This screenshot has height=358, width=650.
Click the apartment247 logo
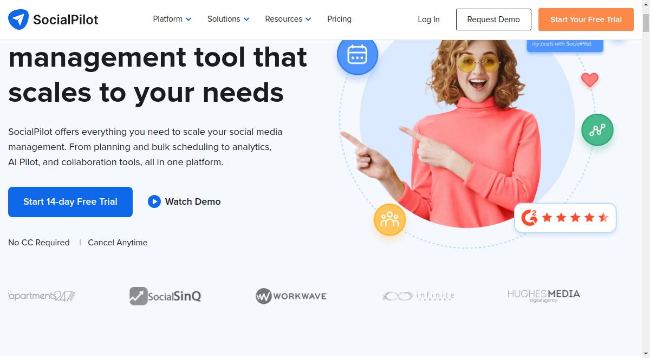tap(42, 296)
